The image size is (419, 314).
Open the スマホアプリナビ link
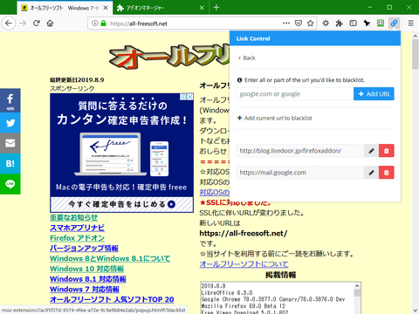77,228
